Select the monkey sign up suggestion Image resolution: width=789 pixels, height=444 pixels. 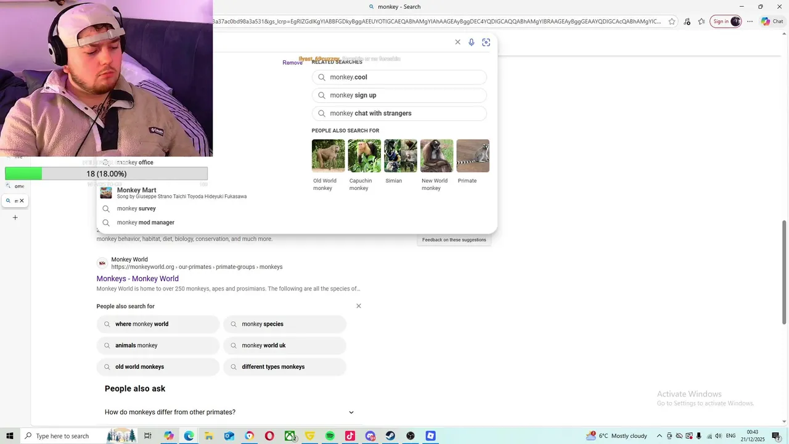[x=399, y=95]
